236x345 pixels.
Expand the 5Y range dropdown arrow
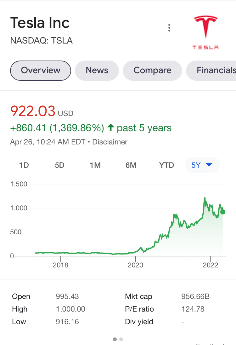209,165
